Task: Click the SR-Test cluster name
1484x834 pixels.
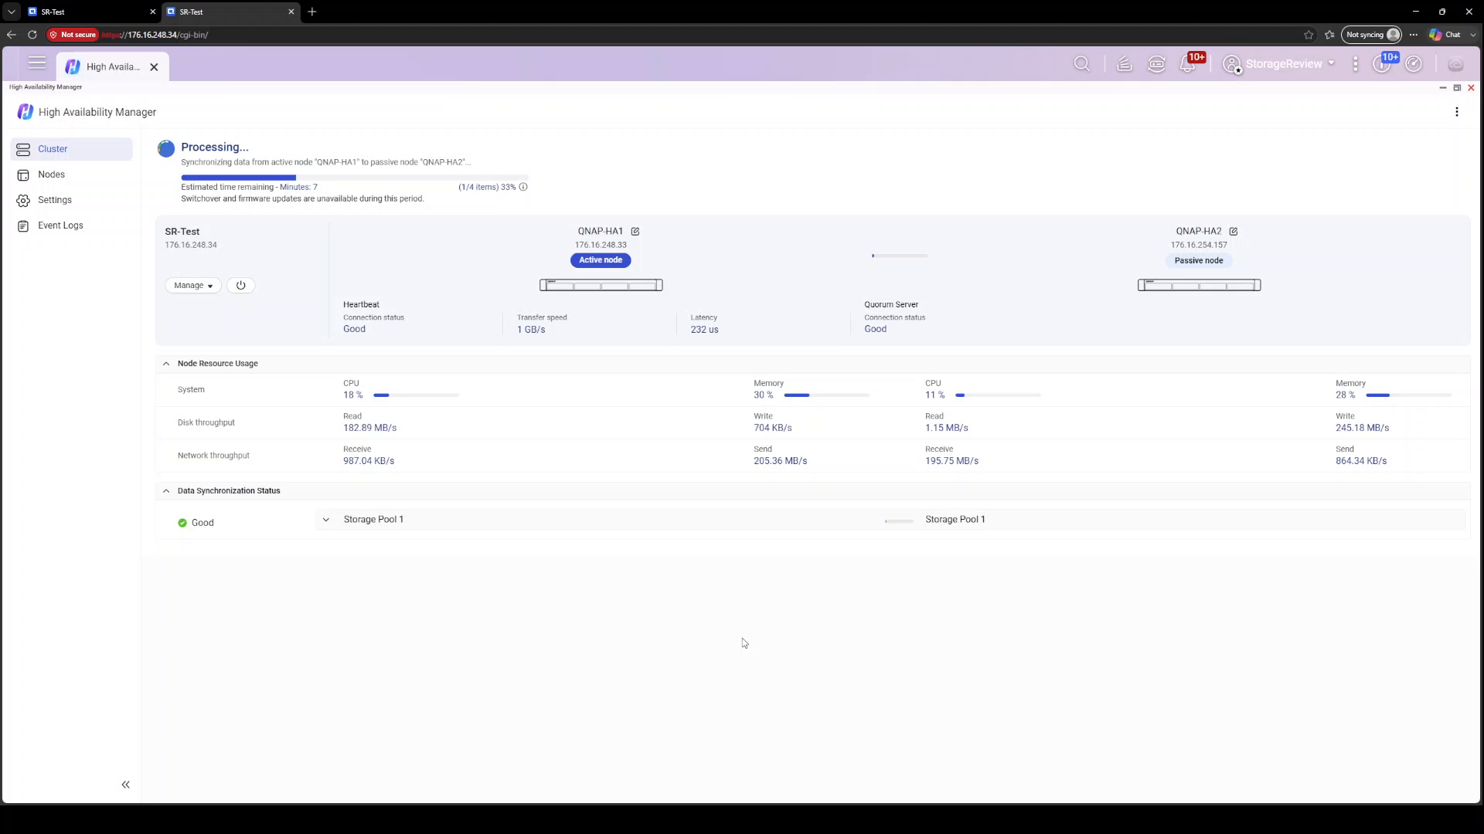Action: (182, 232)
